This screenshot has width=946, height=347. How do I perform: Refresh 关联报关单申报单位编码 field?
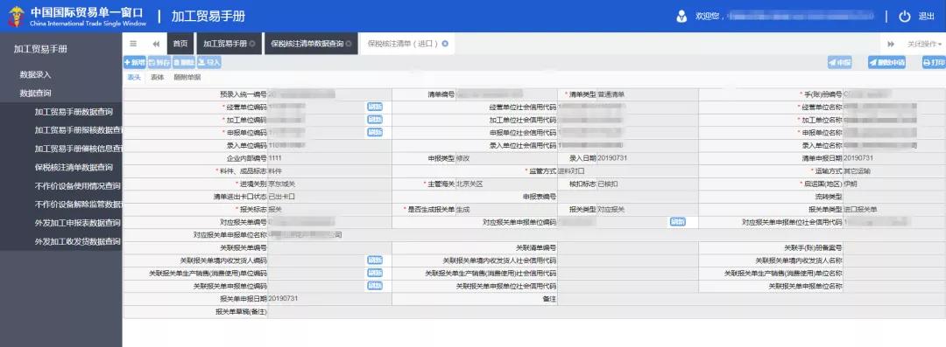tap(375, 286)
